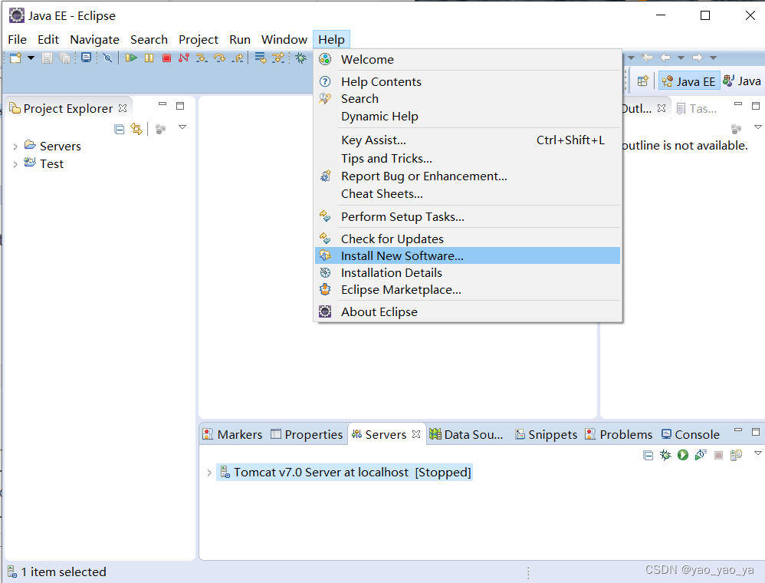Click the Suspend debug icon
Viewport: 765px width, 583px height.
[149, 58]
